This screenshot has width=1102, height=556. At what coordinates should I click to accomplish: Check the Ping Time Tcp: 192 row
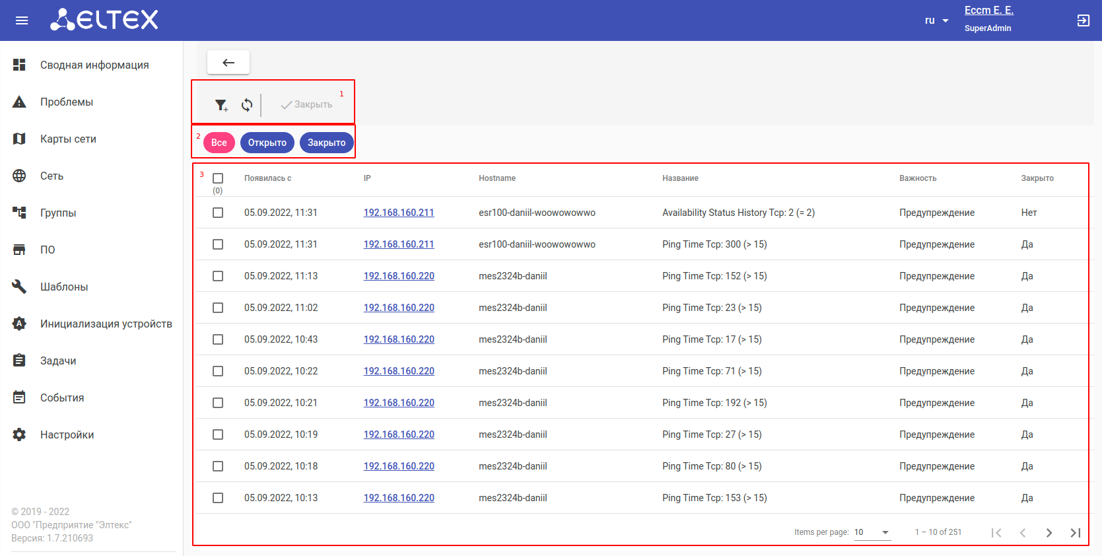click(x=218, y=403)
